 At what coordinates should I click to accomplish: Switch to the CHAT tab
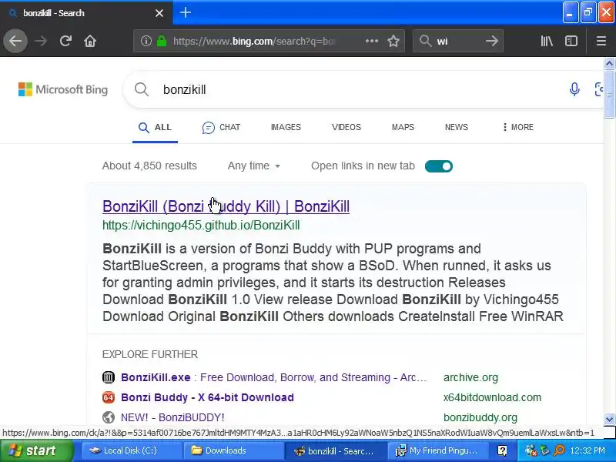click(x=221, y=127)
